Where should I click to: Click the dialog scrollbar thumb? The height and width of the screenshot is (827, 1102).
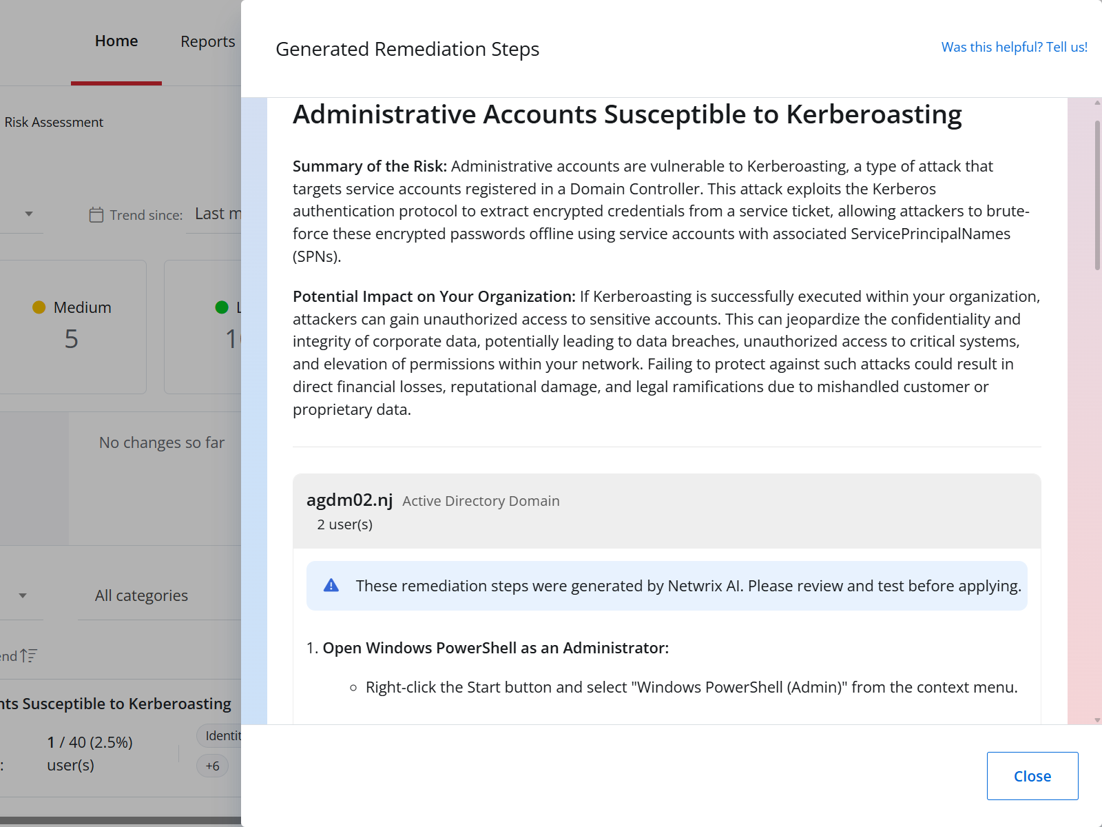(x=1097, y=196)
